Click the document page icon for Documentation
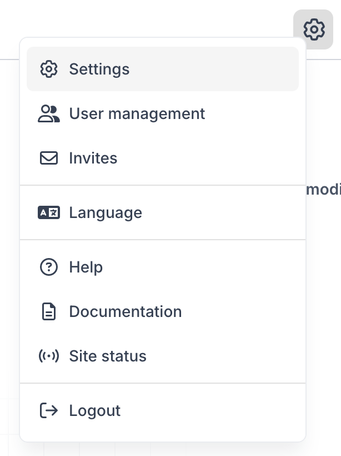 click(x=49, y=311)
